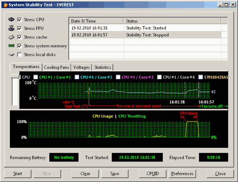Viewport: 238px width, 182px height.
Task: Close the window with title bar X
Action: coord(233,5)
